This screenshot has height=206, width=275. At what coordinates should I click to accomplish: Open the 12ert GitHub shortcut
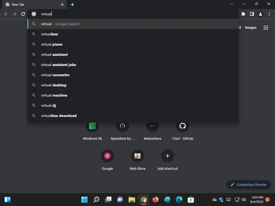[x=183, y=131]
